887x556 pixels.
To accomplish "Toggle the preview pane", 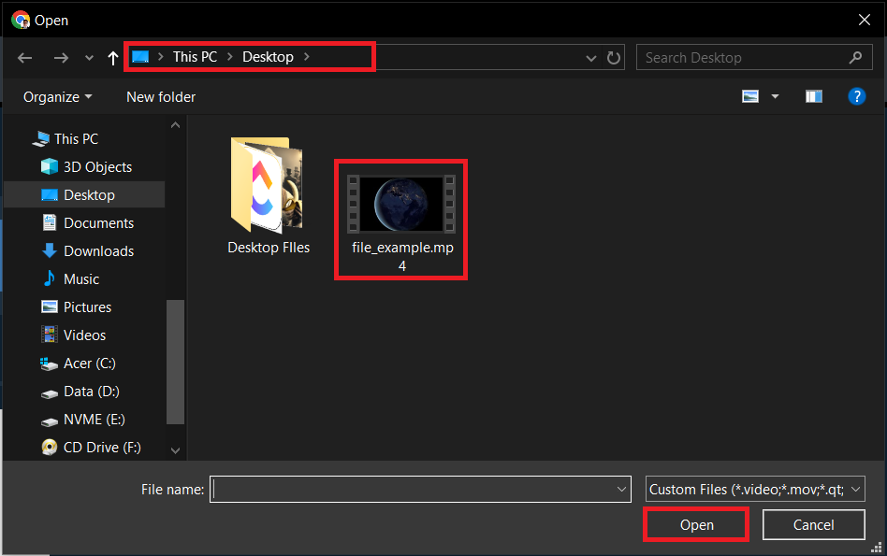I will click(813, 95).
